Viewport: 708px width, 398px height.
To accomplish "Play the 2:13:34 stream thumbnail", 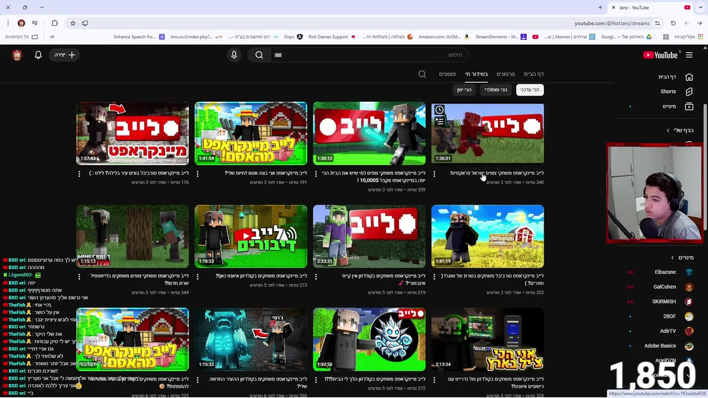I will (487, 339).
